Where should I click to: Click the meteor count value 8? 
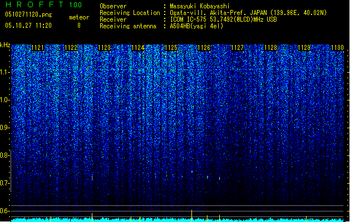point(79,26)
